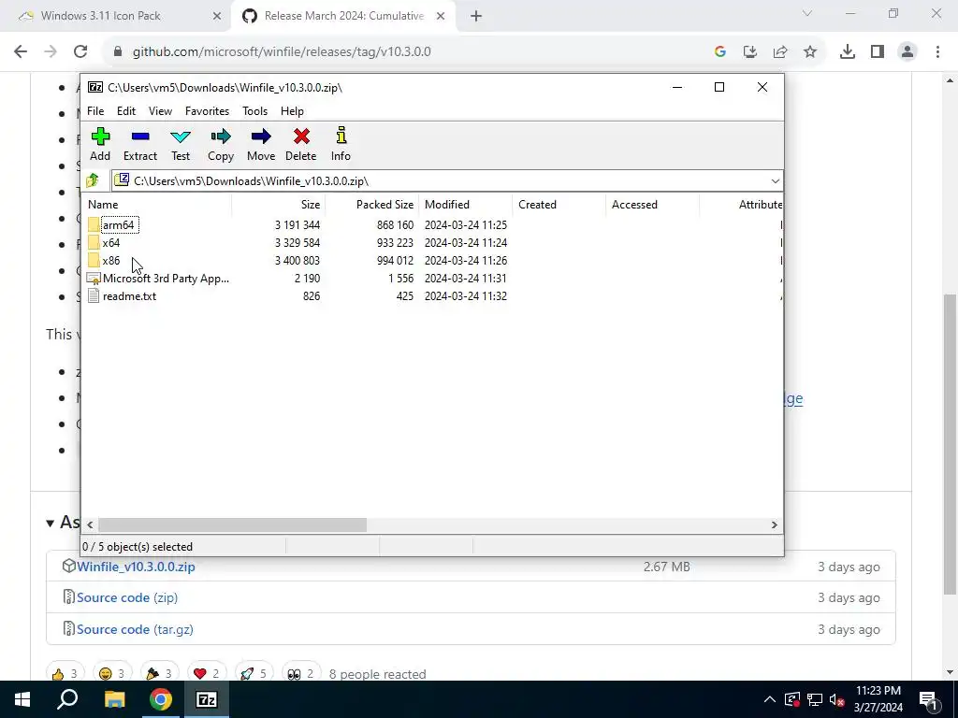The width and height of the screenshot is (958, 718).
Task: Expand 7-Zip address path dropdown
Action: pyautogui.click(x=775, y=181)
